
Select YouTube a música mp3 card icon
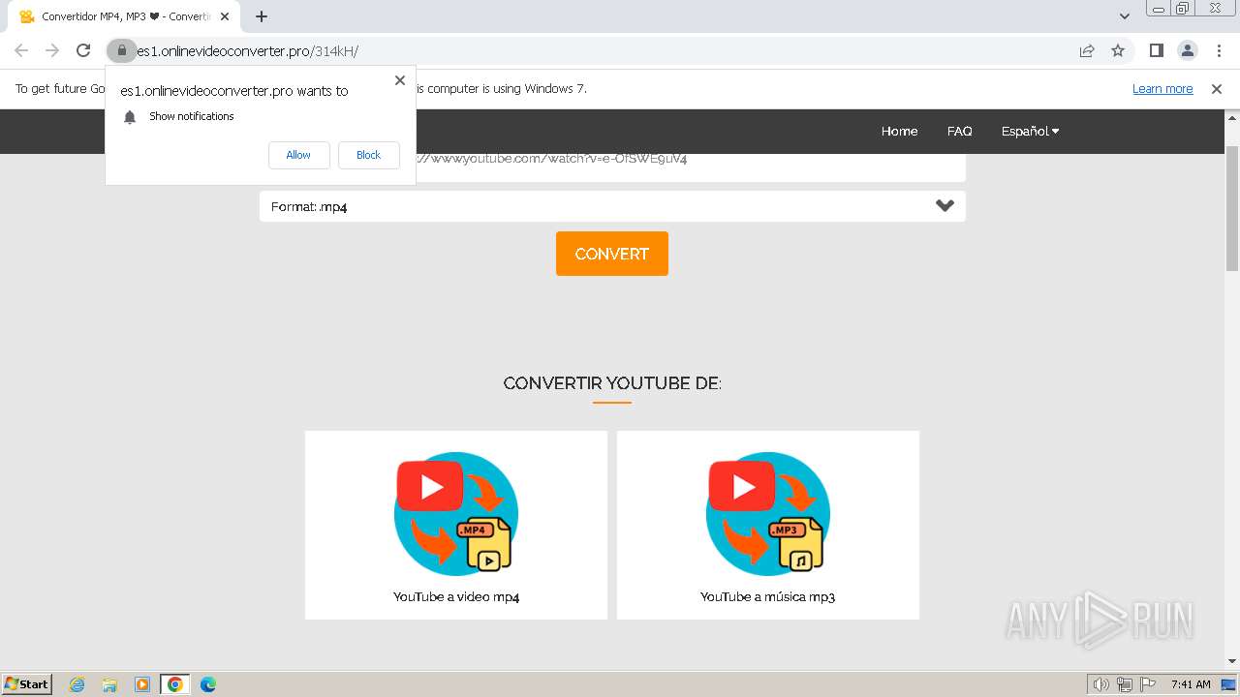(768, 514)
